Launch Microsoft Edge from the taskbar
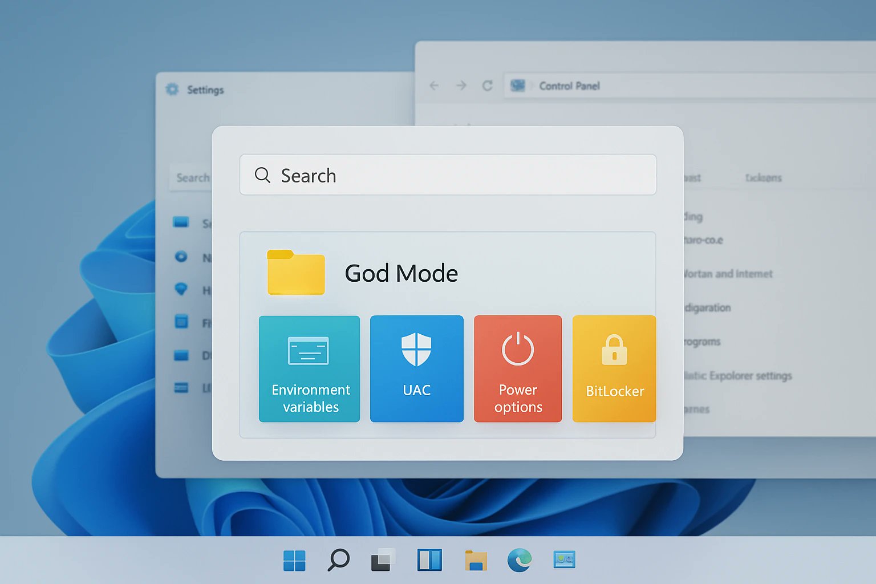The width and height of the screenshot is (876, 584). (x=520, y=560)
